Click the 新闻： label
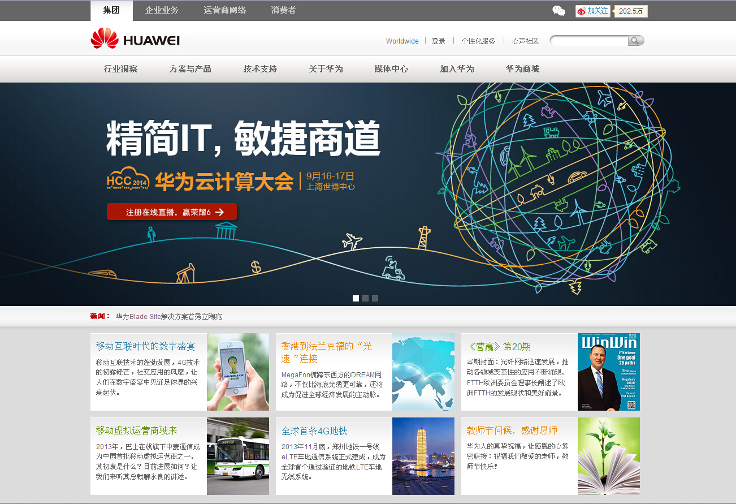 pos(100,316)
